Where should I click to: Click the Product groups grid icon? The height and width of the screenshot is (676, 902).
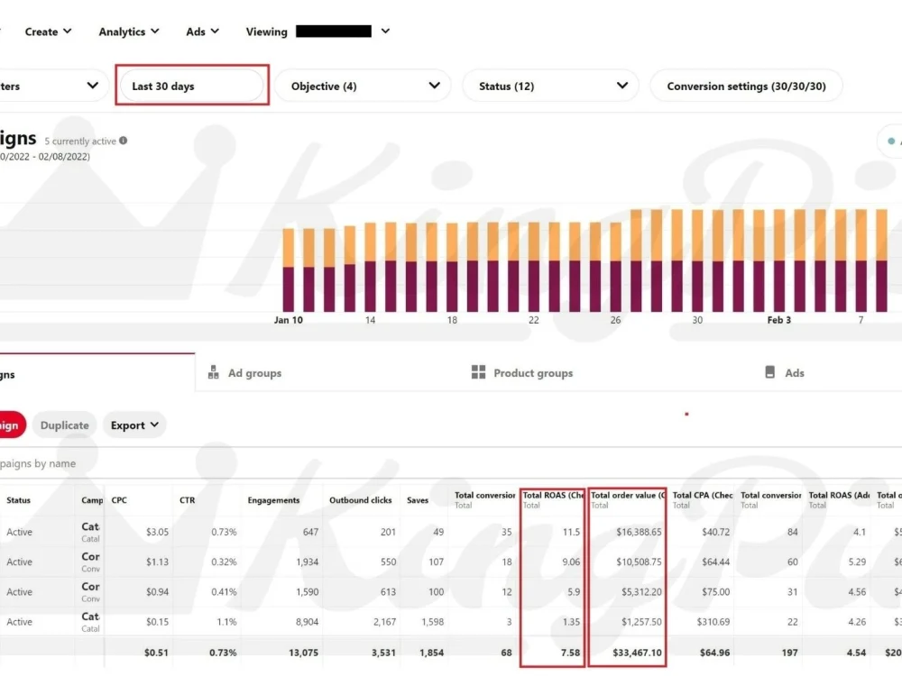[478, 372]
